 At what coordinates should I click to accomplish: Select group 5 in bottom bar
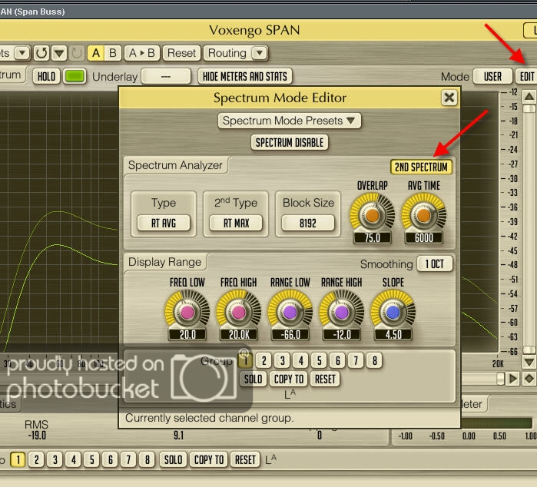(91, 459)
